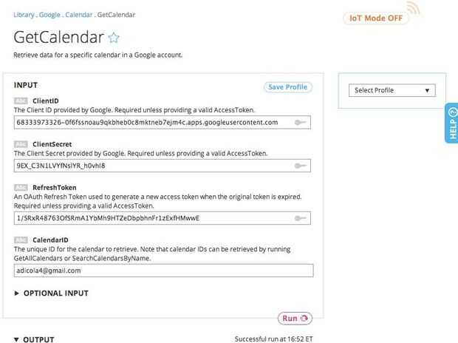Open the Select Profile dropdown
This screenshot has height=343, width=458.
click(392, 90)
